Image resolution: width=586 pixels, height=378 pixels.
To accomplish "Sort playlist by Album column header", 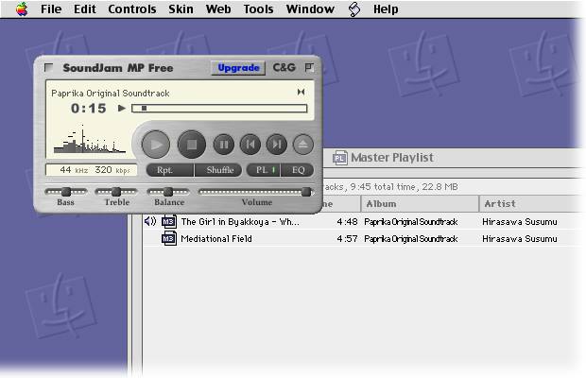I will coord(420,203).
